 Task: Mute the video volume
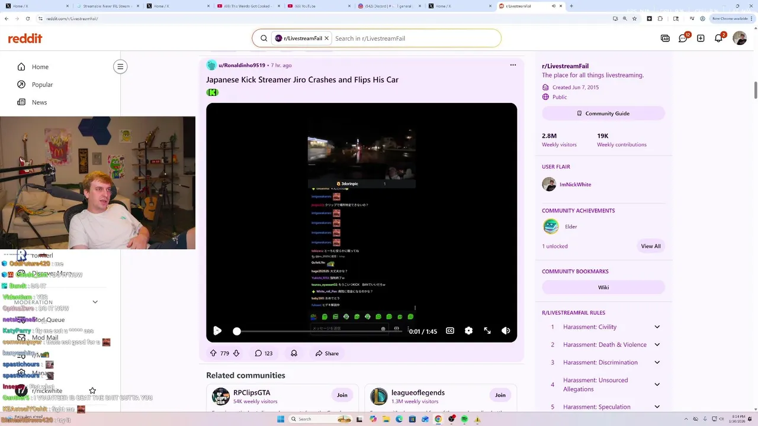point(506,331)
